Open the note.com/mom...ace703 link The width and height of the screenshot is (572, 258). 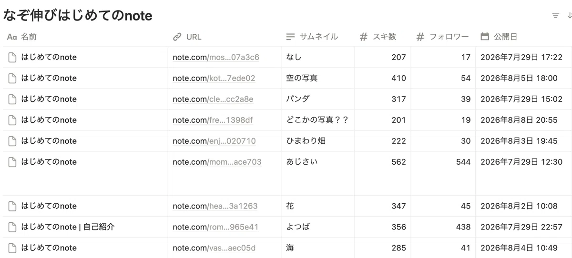pyautogui.click(x=217, y=162)
